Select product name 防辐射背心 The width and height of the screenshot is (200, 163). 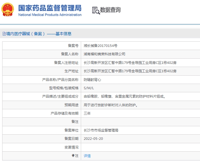(x=92, y=80)
